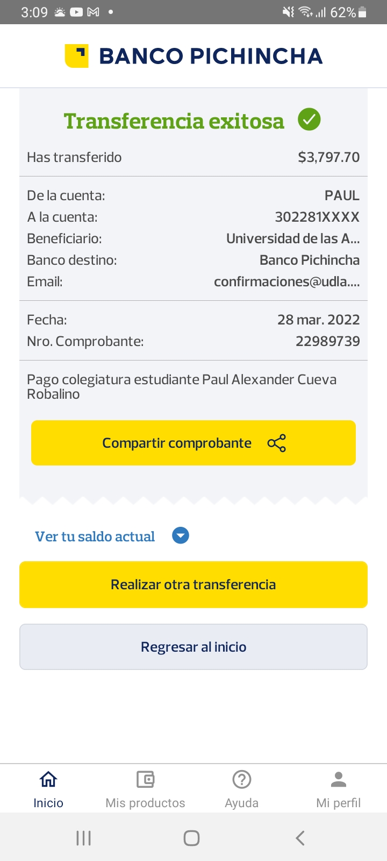Open the Ayuda question mark icon
387x861 pixels.
click(x=242, y=779)
